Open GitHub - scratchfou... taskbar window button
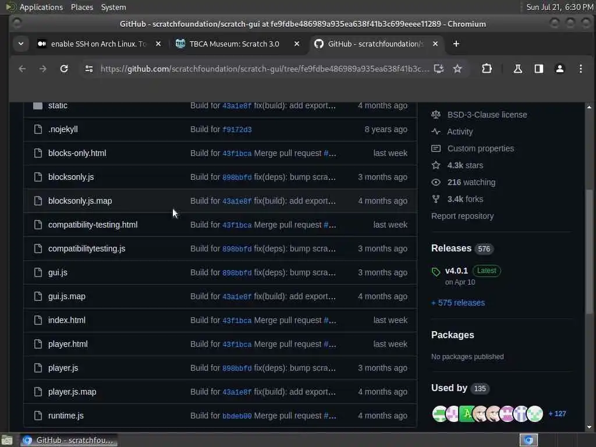Image resolution: width=596 pixels, height=447 pixels. [x=69, y=441]
